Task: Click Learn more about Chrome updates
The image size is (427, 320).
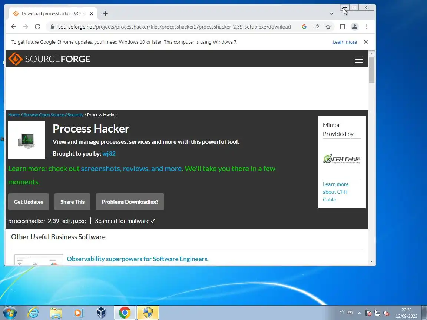Action: (x=345, y=42)
